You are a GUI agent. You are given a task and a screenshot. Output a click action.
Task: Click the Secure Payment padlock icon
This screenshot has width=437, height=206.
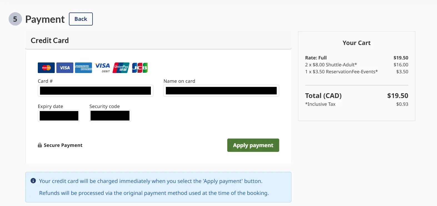coord(40,145)
